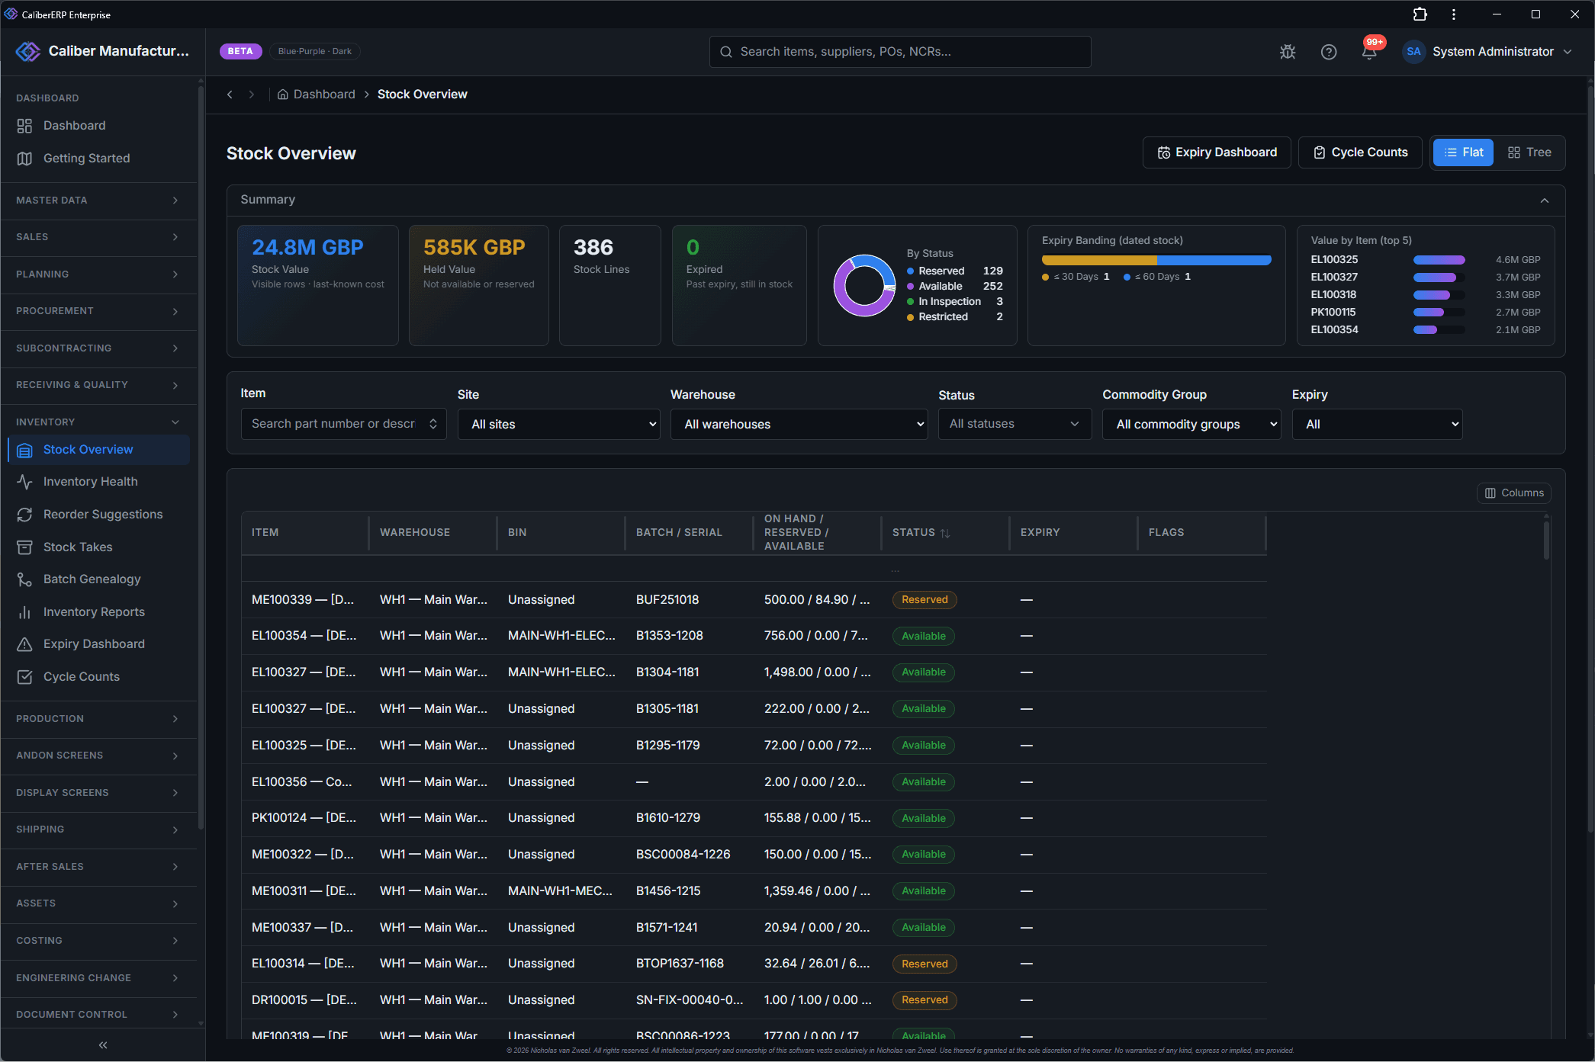Click the By Status donut chart
Image resolution: width=1595 pixels, height=1062 pixels.
[864, 286]
